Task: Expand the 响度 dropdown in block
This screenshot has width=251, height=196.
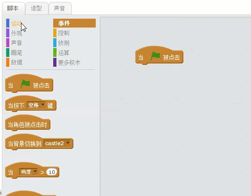Action: pyautogui.click(x=28, y=172)
